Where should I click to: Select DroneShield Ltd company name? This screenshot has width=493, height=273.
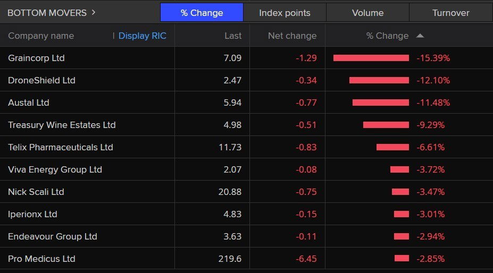pos(41,80)
